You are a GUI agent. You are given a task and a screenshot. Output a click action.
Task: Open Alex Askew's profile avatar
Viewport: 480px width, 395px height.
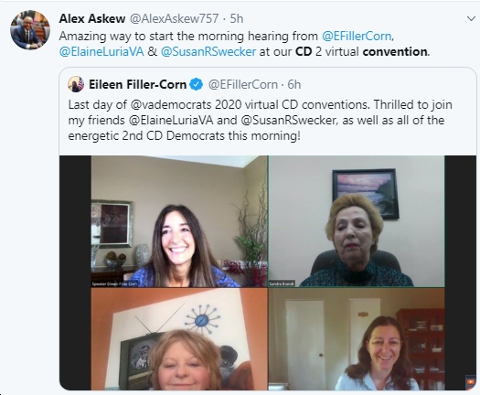tap(30, 29)
